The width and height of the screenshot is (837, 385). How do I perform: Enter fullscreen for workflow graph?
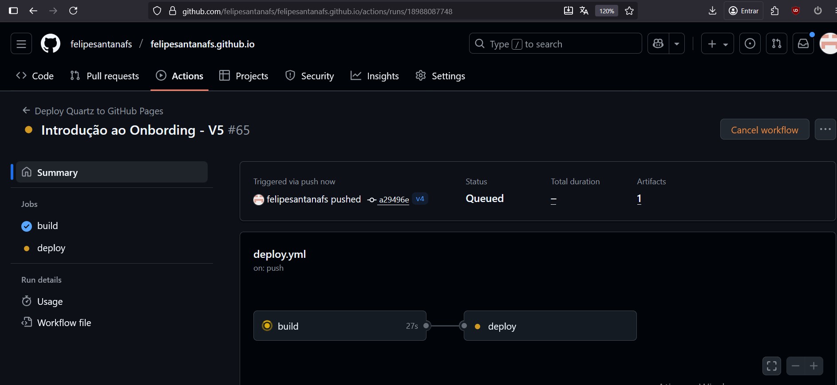coord(772,366)
